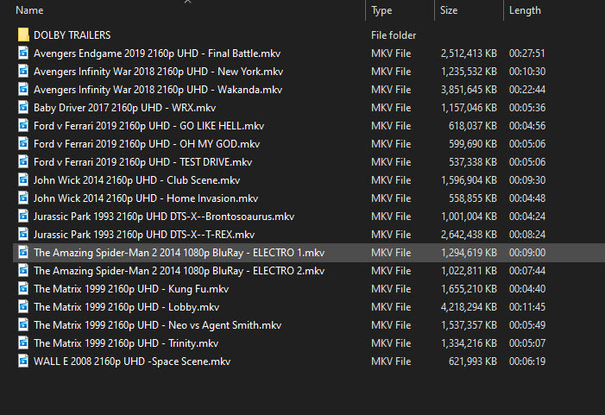605x415 pixels.
Task: Click the file icon for The Matrix Lobby
Action: click(23, 307)
